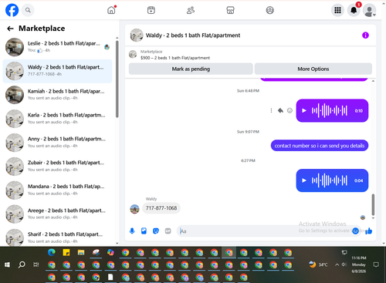Screen dimensions: 386x283
Task: Record a voice clip with microphone
Action: coord(132,231)
